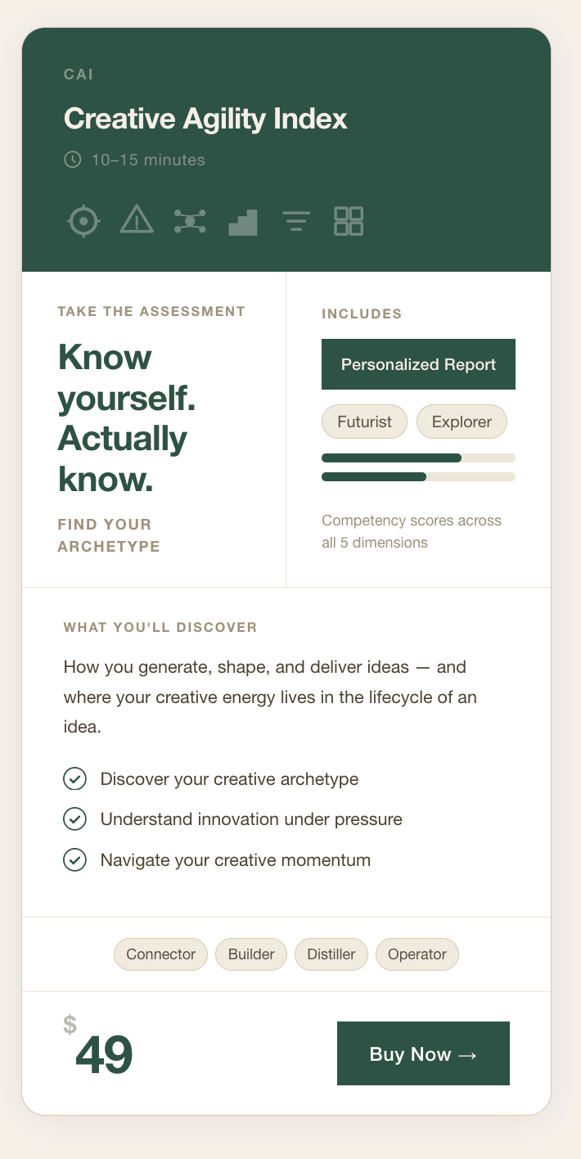581x1159 pixels.
Task: Click the four-square grid icon
Action: [349, 221]
